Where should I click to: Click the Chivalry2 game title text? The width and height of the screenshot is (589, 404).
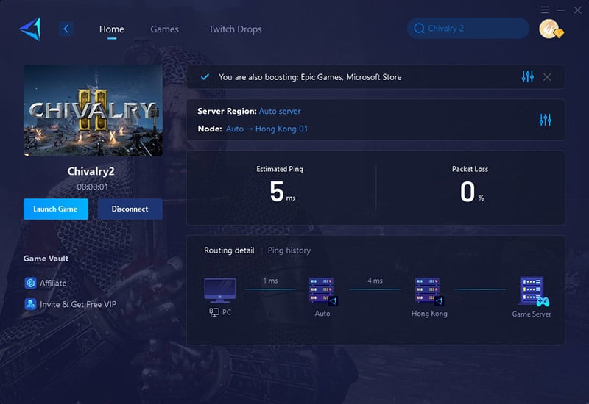[x=91, y=171]
